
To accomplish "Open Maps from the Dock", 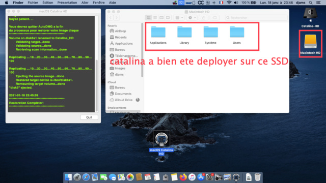I will 121,177.
